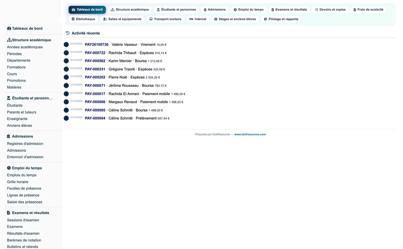Open Grille horaire in sidebar

tap(18, 182)
